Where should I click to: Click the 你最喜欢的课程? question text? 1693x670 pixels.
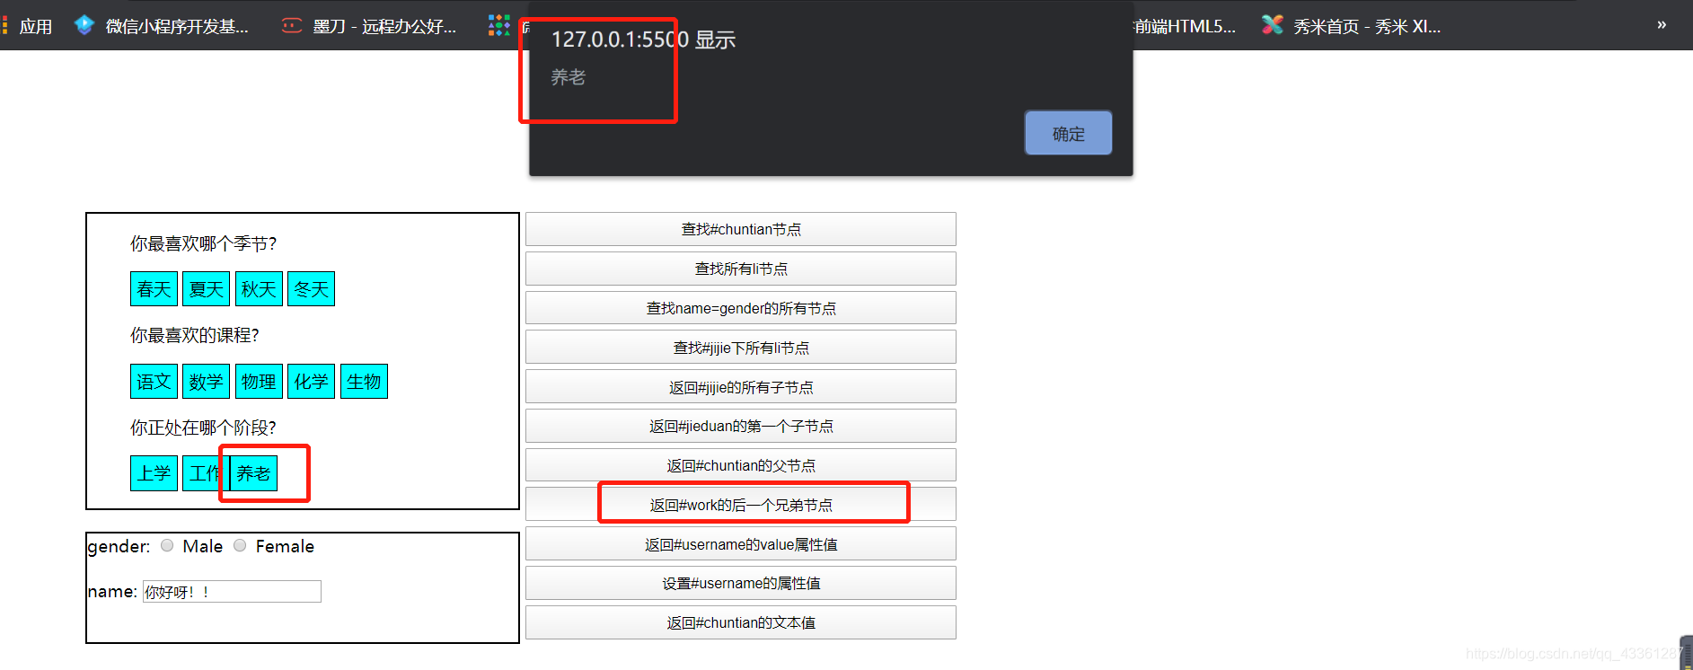(x=194, y=335)
